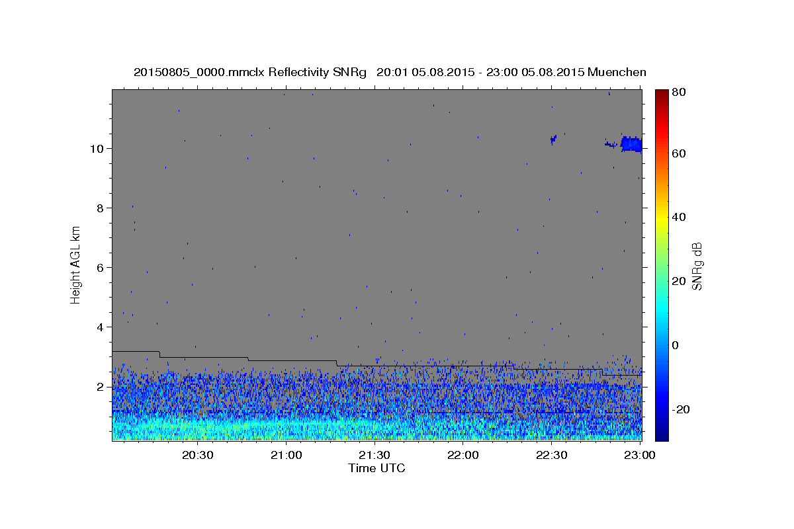
Task: Click the height axis label 2
Action: [101, 386]
